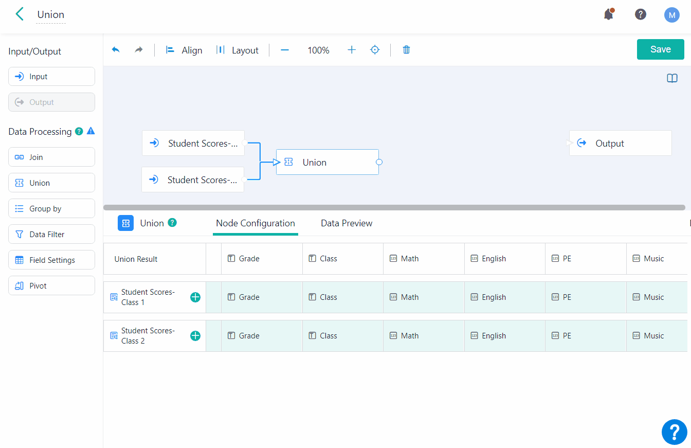Click PE in Student Scores-Class 2 row
This screenshot has width=691, height=448.
pos(586,336)
